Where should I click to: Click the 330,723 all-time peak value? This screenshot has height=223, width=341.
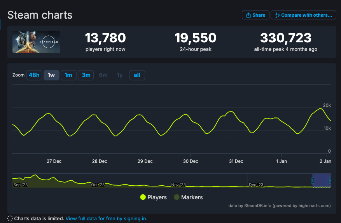coord(286,38)
